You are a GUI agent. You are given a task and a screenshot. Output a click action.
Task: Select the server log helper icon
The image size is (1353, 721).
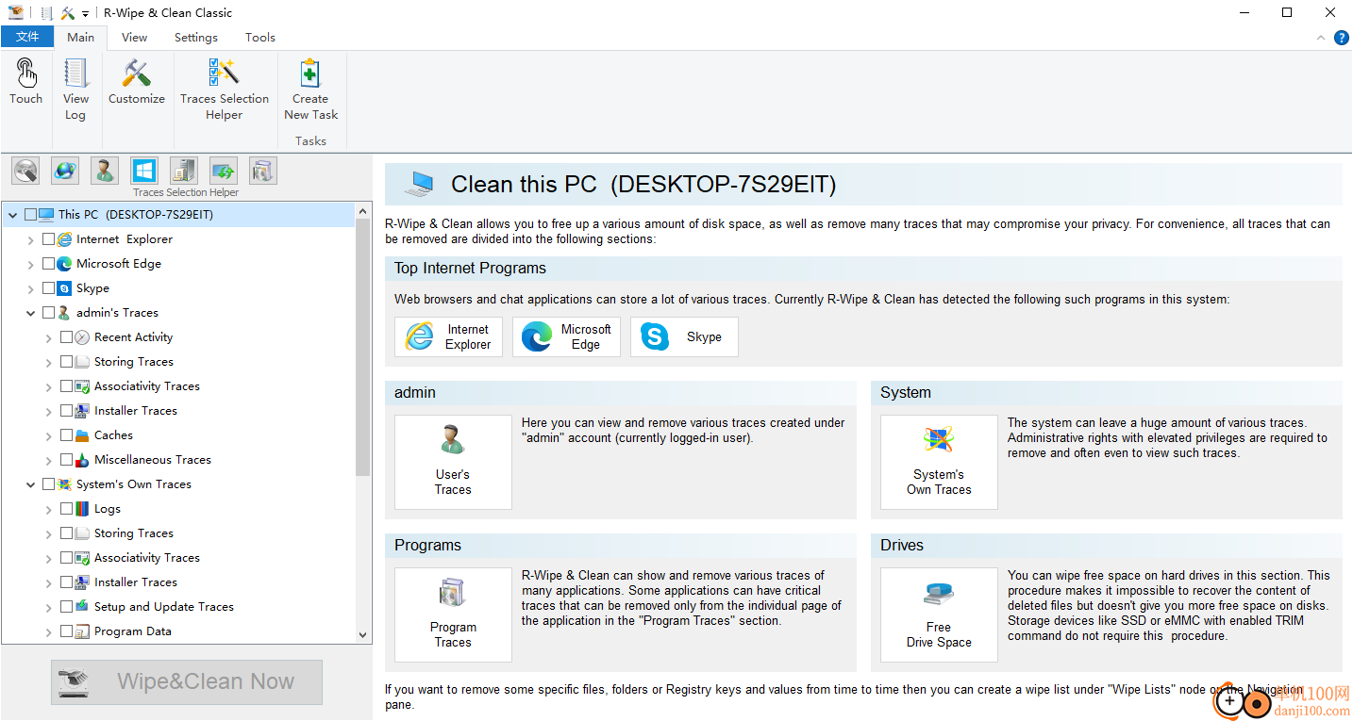tap(184, 171)
